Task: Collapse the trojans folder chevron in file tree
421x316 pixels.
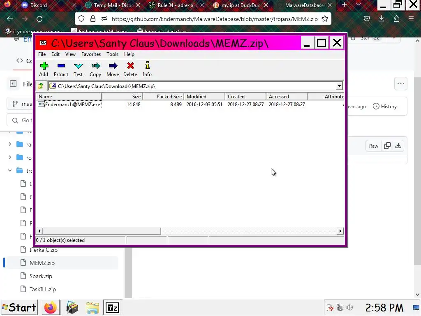Action: coord(10,170)
